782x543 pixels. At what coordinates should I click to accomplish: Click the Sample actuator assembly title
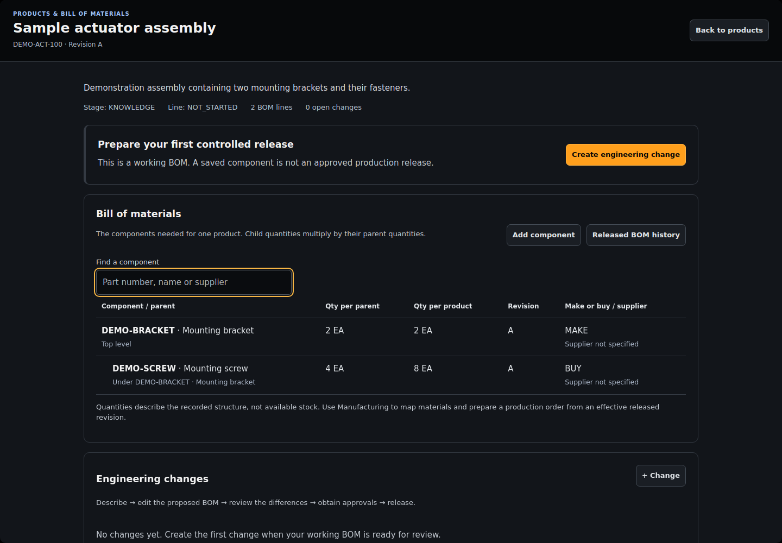pos(115,28)
